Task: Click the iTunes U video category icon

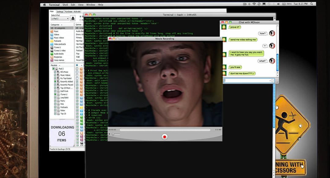Action: [x=52, y=51]
